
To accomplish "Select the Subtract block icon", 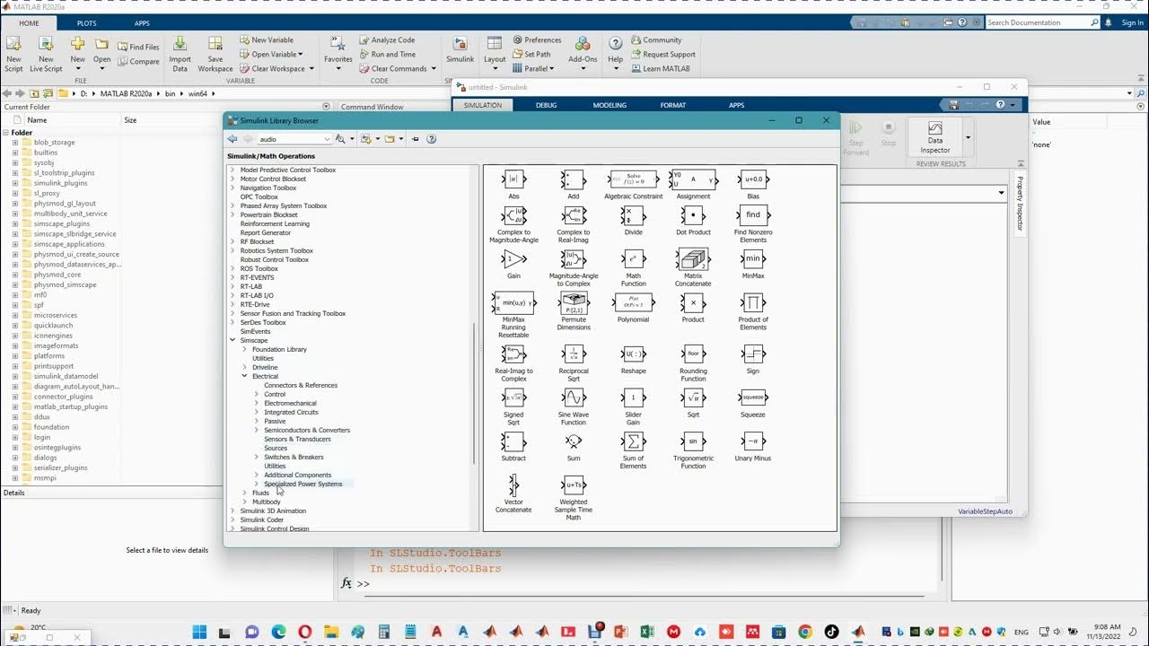I will 513,441.
